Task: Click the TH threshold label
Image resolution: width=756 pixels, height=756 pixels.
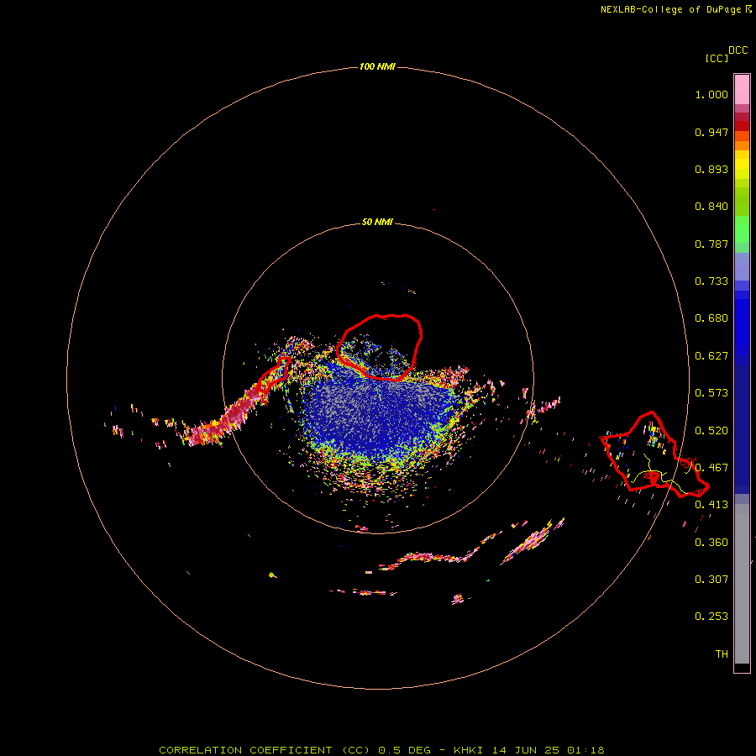Action: 722,654
